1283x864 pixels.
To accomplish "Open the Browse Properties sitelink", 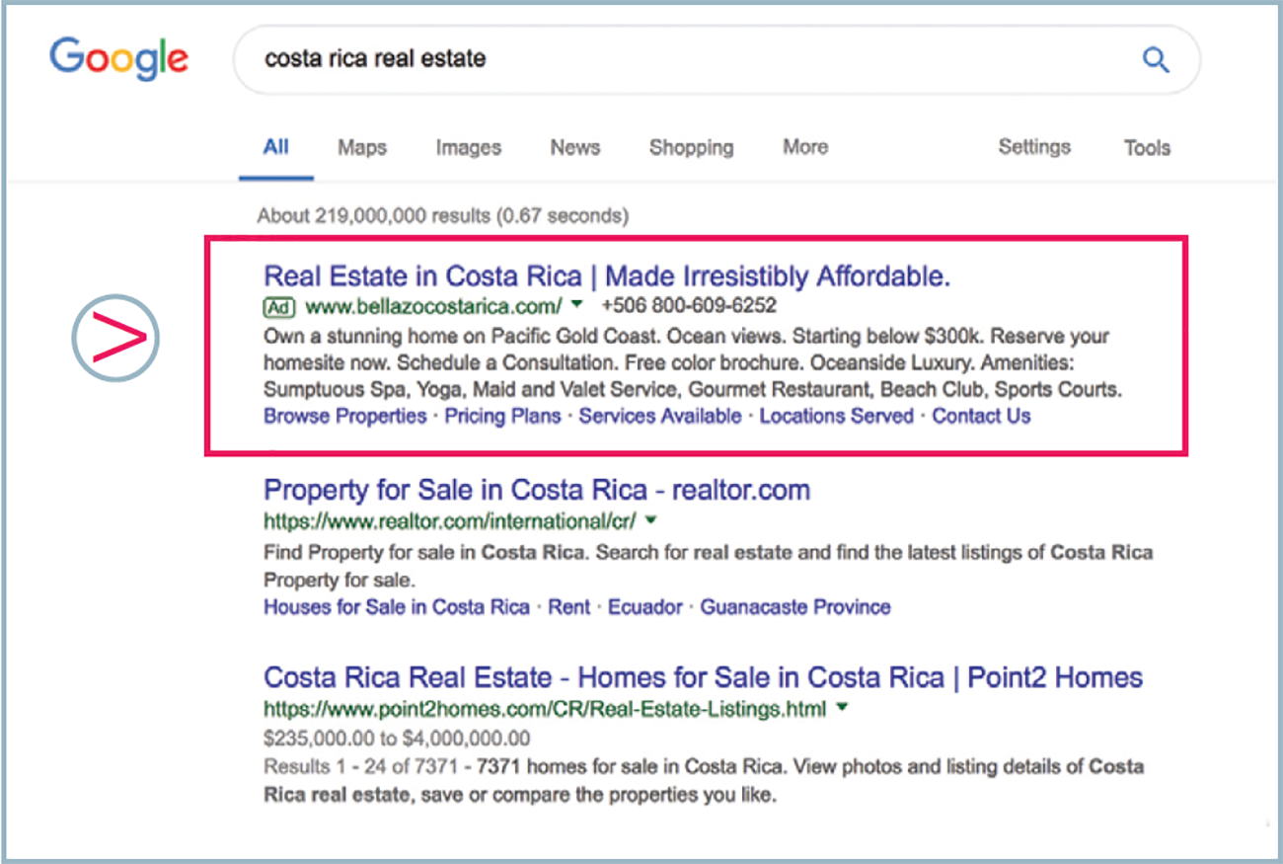I will 345,416.
